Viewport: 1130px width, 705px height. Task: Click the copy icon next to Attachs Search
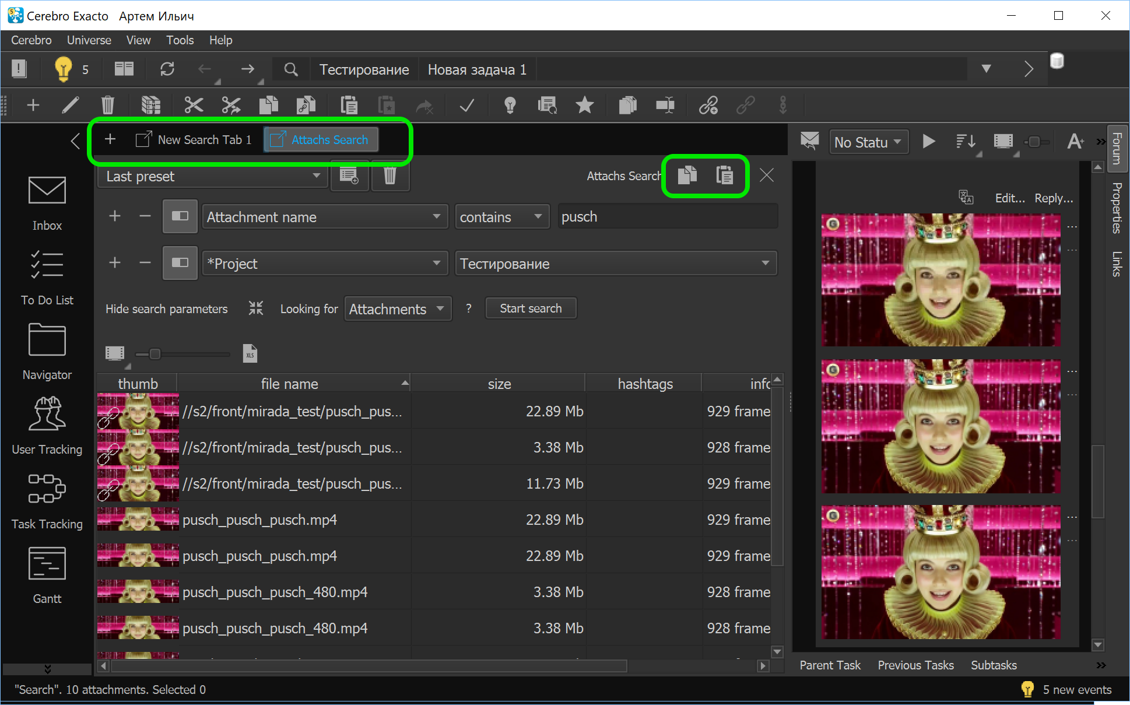[x=687, y=175]
